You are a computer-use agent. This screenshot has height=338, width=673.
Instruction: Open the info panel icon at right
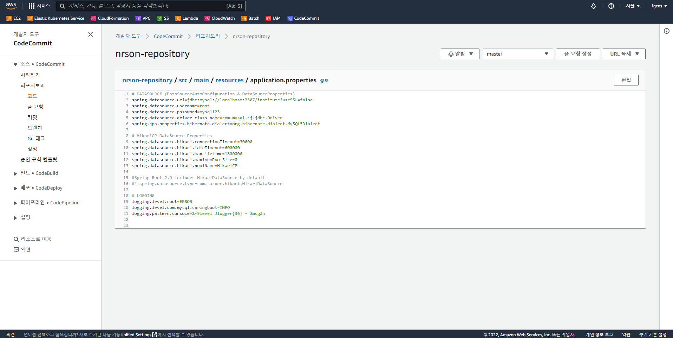click(x=666, y=31)
